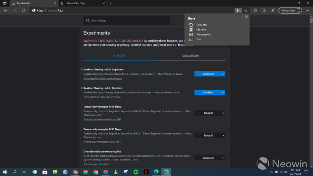Follow the #temporary-unexpire-flags-m90 link

click(102, 119)
